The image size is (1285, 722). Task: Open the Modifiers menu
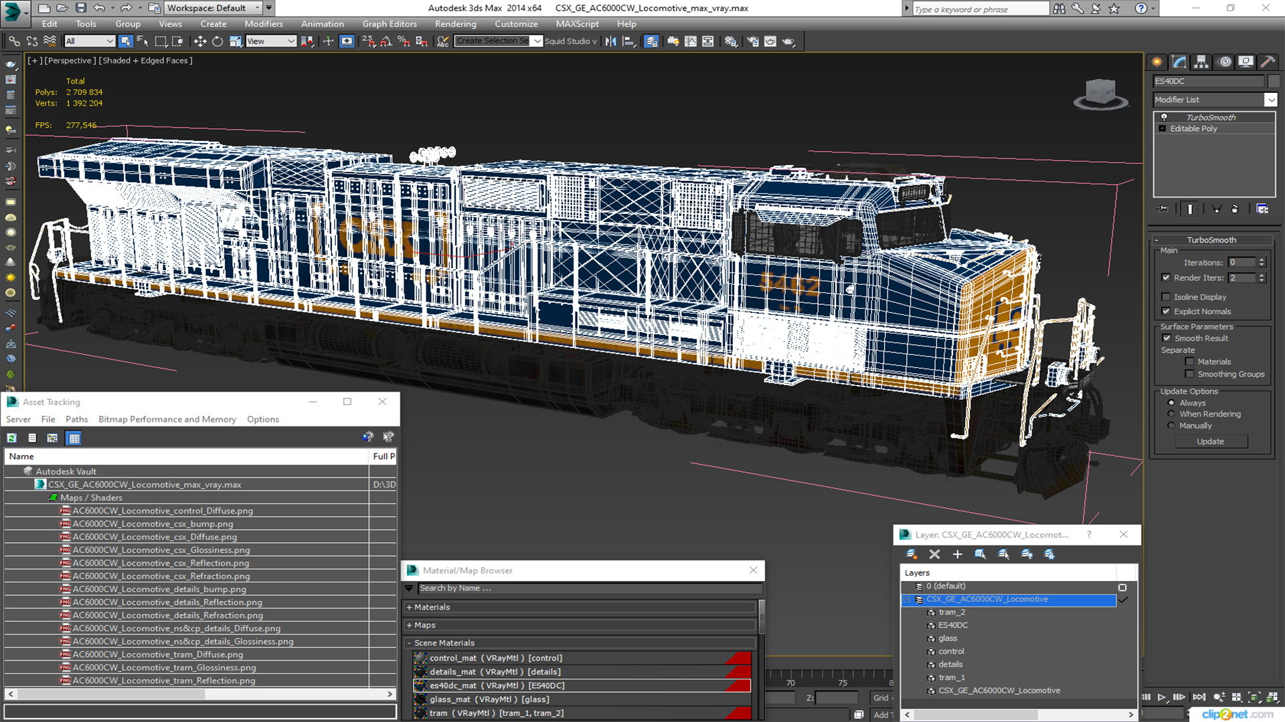click(x=264, y=24)
